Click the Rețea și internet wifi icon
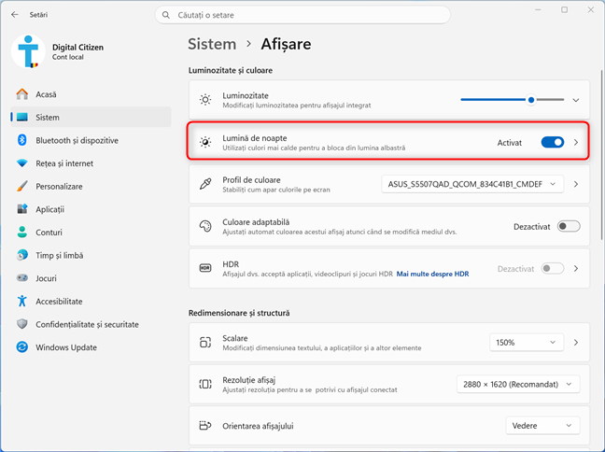605x452 pixels. coord(22,163)
